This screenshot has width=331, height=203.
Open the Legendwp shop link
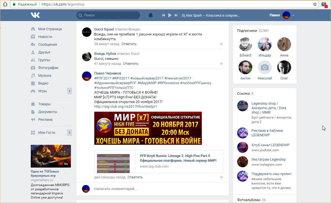click(x=269, y=108)
